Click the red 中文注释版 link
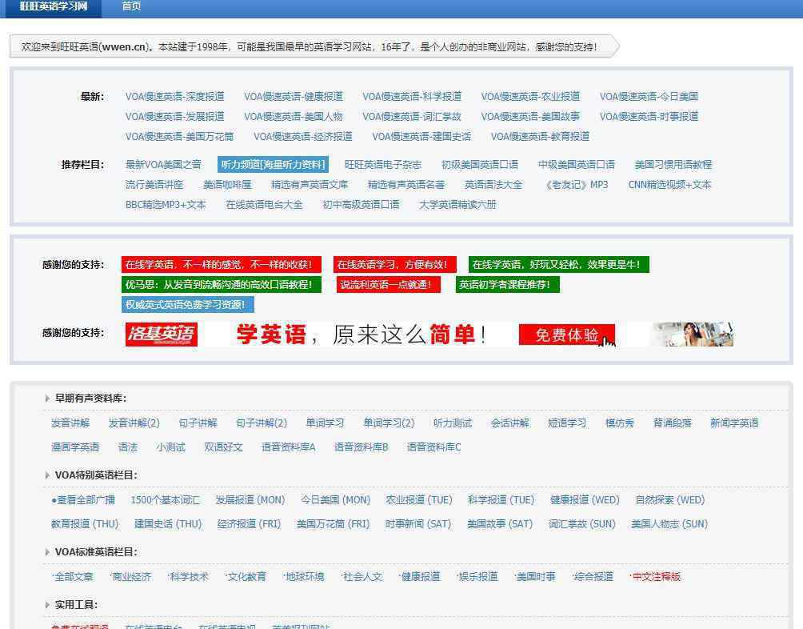 pos(656,577)
